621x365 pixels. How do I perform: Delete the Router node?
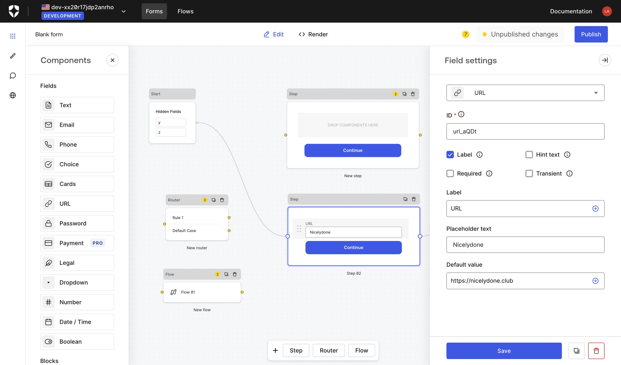coord(222,200)
